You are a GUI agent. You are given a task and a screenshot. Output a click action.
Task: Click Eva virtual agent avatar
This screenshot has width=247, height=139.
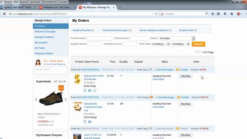pyautogui.click(x=38, y=63)
